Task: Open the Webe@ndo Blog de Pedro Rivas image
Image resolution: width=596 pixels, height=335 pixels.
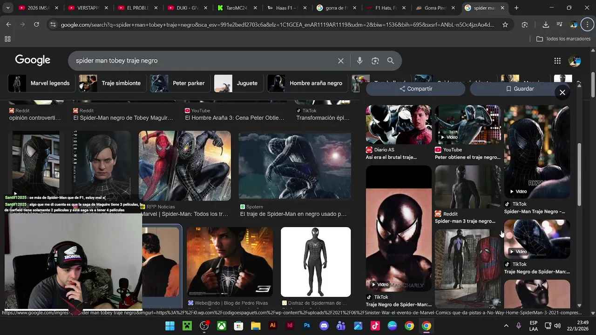Action: pos(230,261)
